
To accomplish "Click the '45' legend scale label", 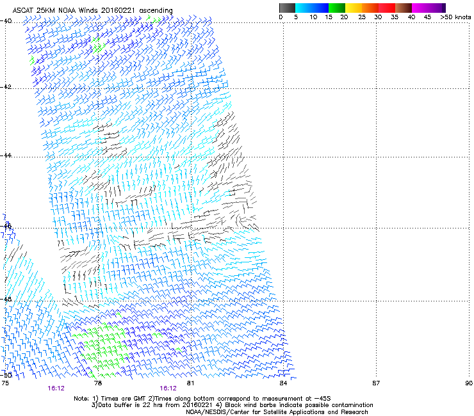I will point(427,17).
